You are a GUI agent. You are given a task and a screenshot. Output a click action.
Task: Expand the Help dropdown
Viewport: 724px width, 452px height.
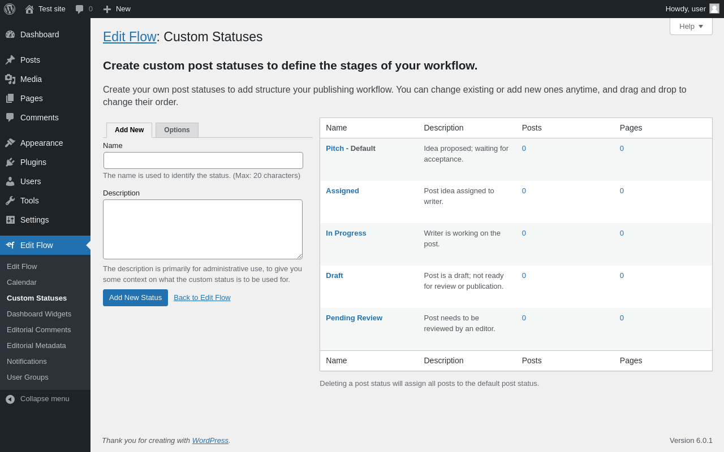[x=691, y=26]
